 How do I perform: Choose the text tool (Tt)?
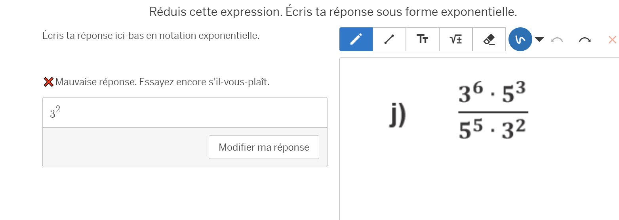(x=423, y=39)
